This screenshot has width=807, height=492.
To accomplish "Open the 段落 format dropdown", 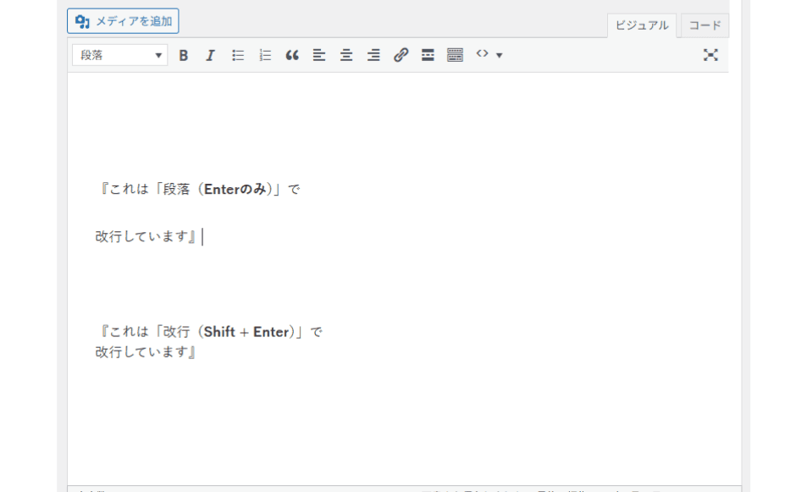I will click(x=120, y=55).
